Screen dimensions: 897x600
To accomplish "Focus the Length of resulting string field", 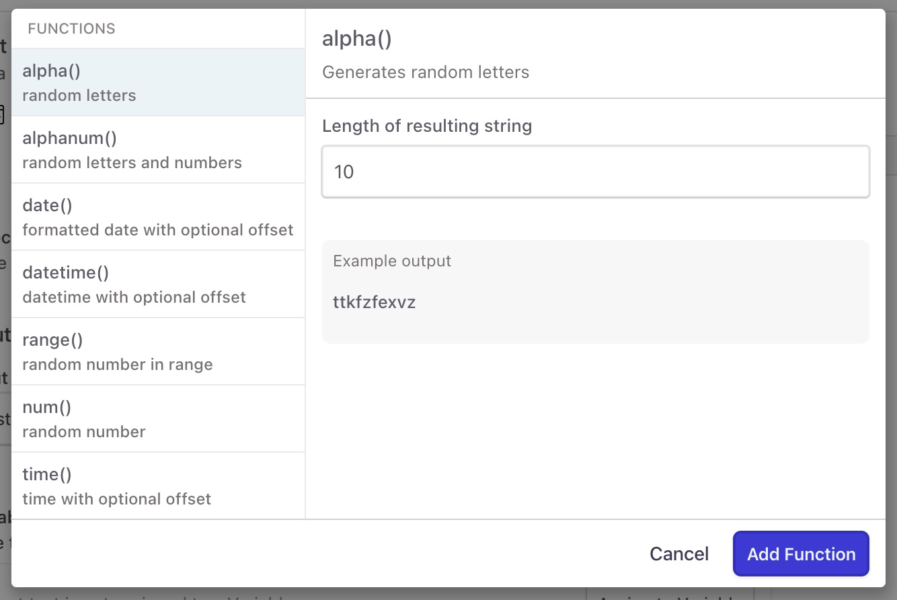I will 595,172.
